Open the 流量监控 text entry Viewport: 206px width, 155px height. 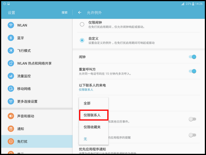coord(24,76)
